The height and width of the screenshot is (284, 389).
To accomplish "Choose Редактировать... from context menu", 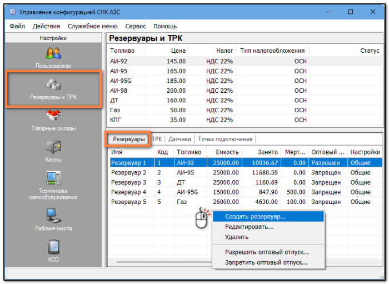I will click(x=268, y=227).
